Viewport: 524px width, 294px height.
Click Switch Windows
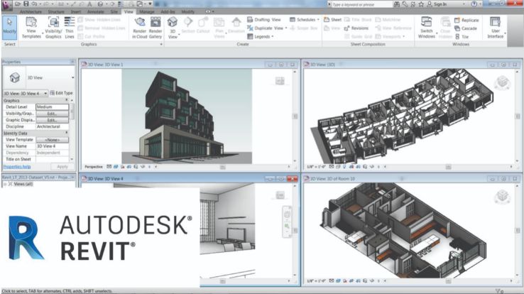point(427,28)
